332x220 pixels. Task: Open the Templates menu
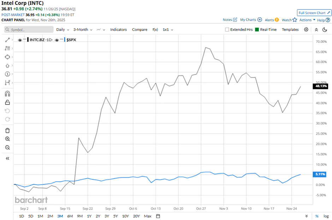pyautogui.click(x=290, y=30)
